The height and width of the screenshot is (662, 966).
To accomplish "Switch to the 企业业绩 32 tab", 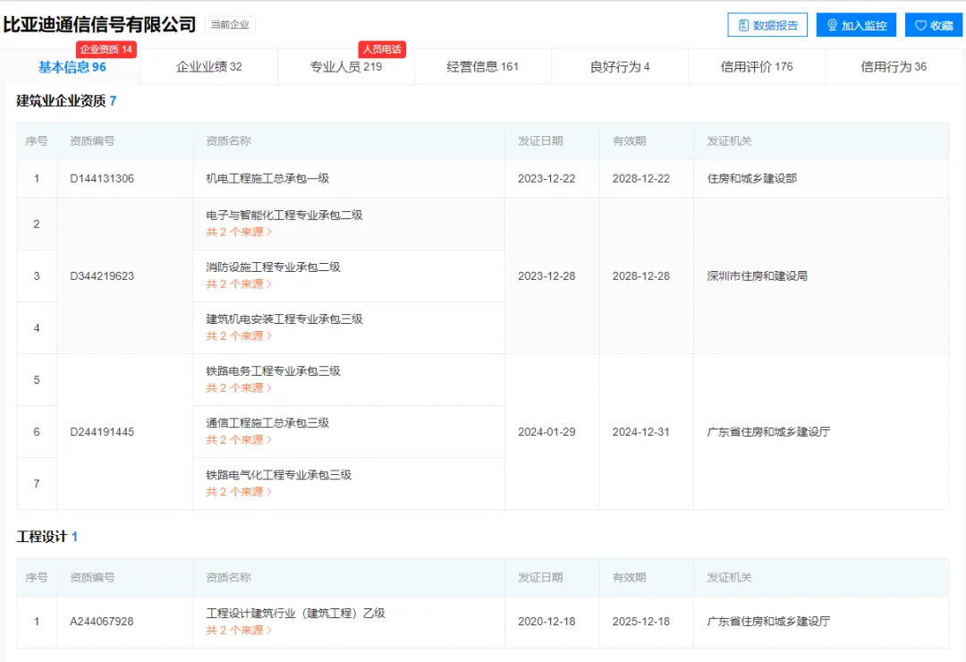I will point(208,66).
